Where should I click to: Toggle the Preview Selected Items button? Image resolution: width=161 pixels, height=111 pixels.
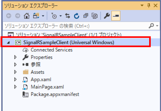coord(116,16)
